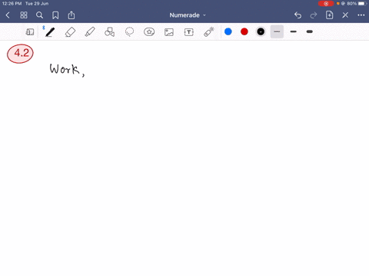
Task: Tap the 12:26 PM clock in status bar
Action: click(x=12, y=4)
